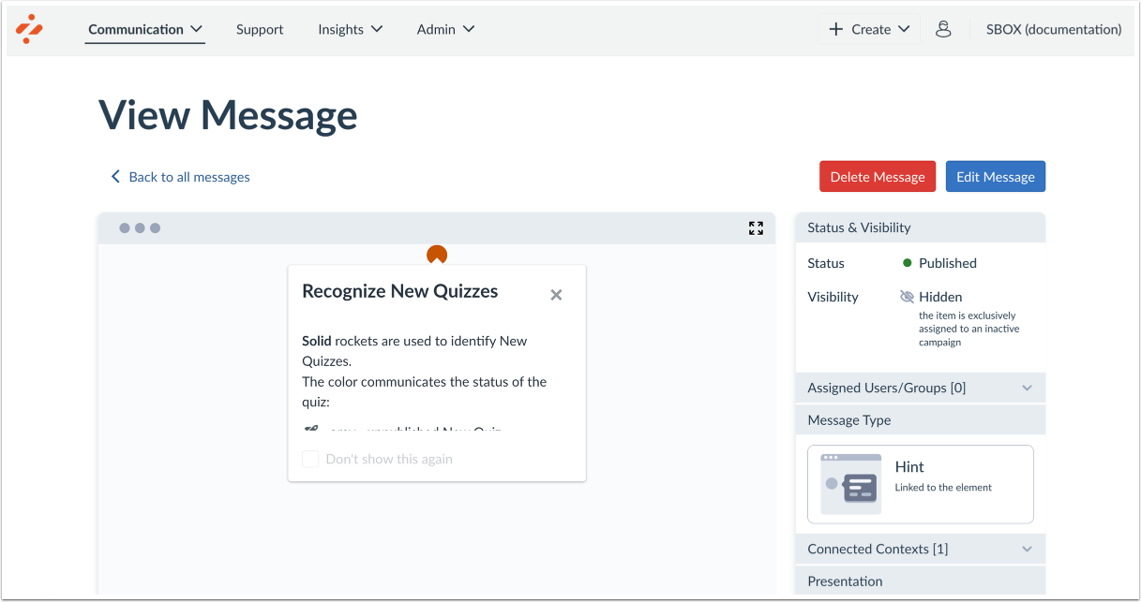Go to the Support menu item

point(260,29)
